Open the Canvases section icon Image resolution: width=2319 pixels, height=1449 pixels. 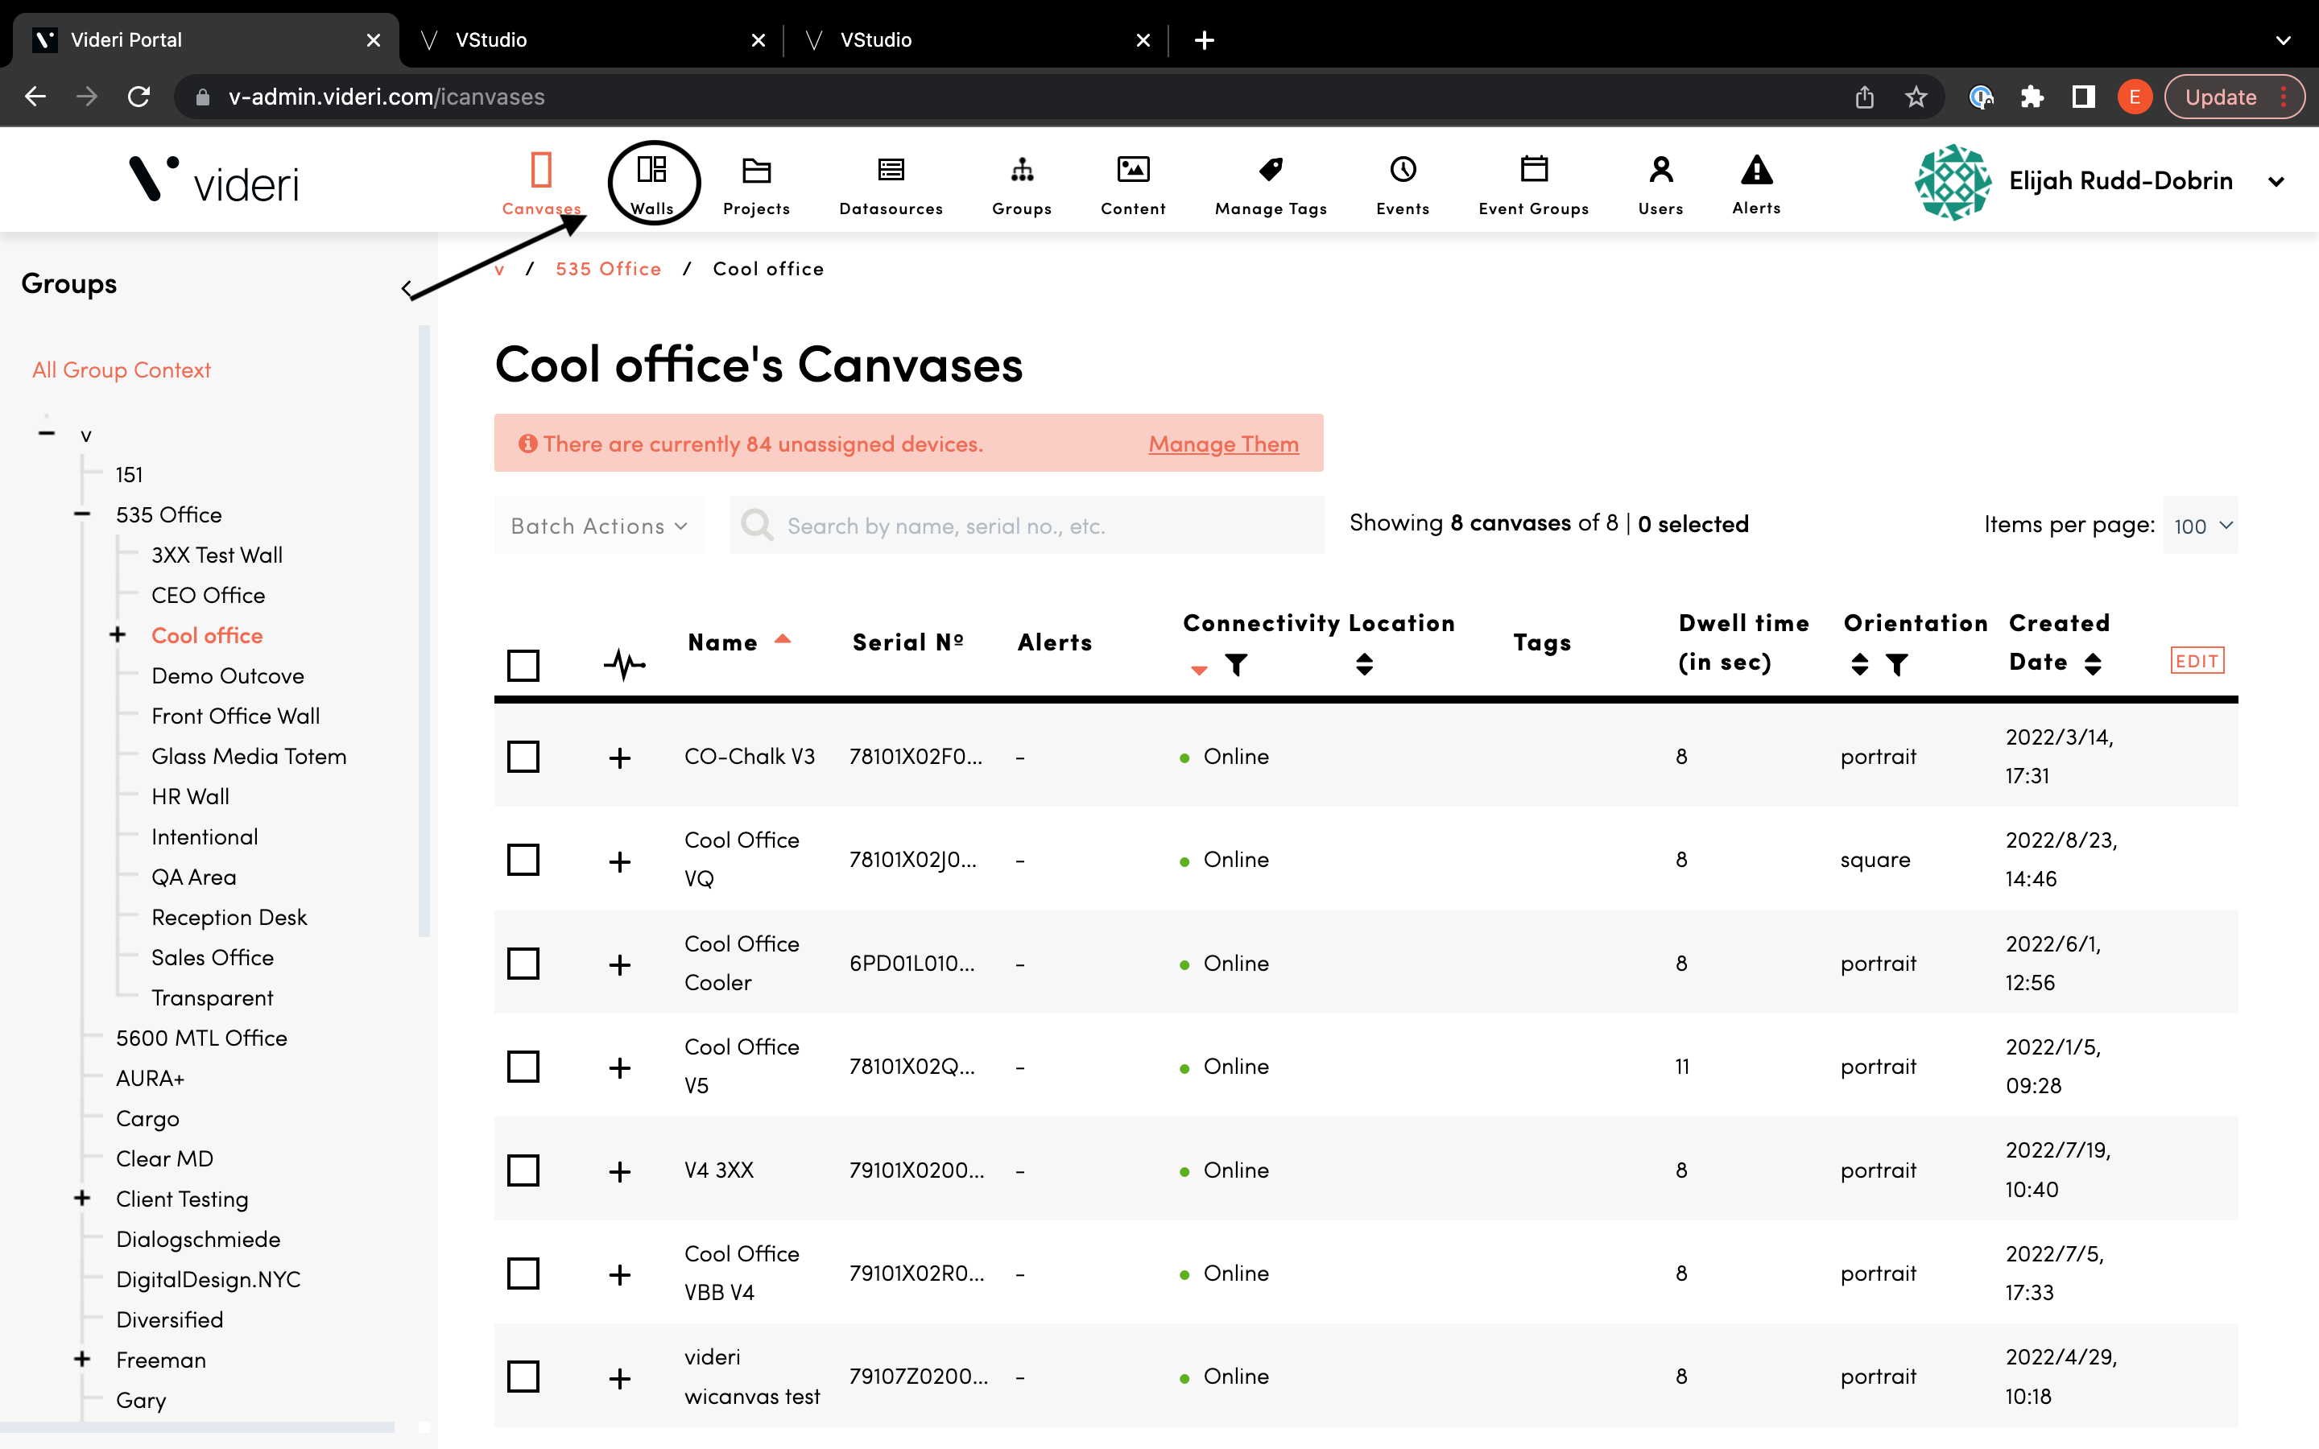click(541, 171)
